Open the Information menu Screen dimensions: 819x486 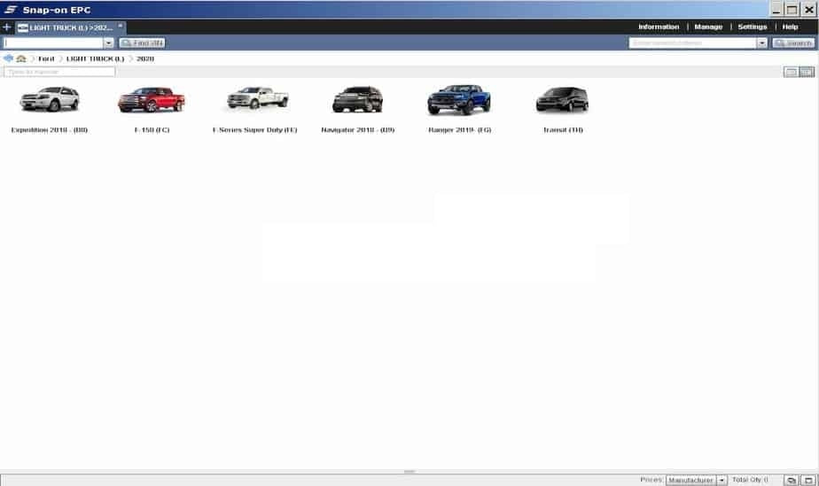coord(659,27)
